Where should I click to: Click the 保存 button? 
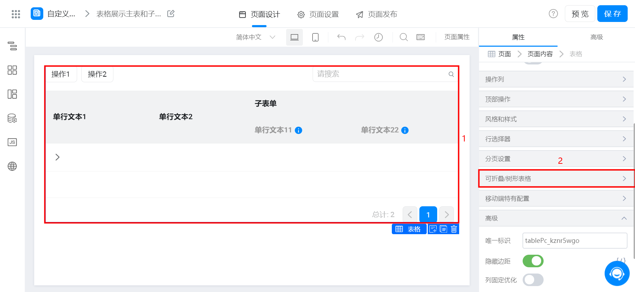click(612, 14)
